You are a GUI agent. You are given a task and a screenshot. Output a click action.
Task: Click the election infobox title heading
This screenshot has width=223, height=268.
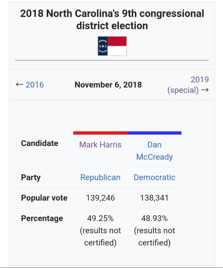(x=112, y=19)
